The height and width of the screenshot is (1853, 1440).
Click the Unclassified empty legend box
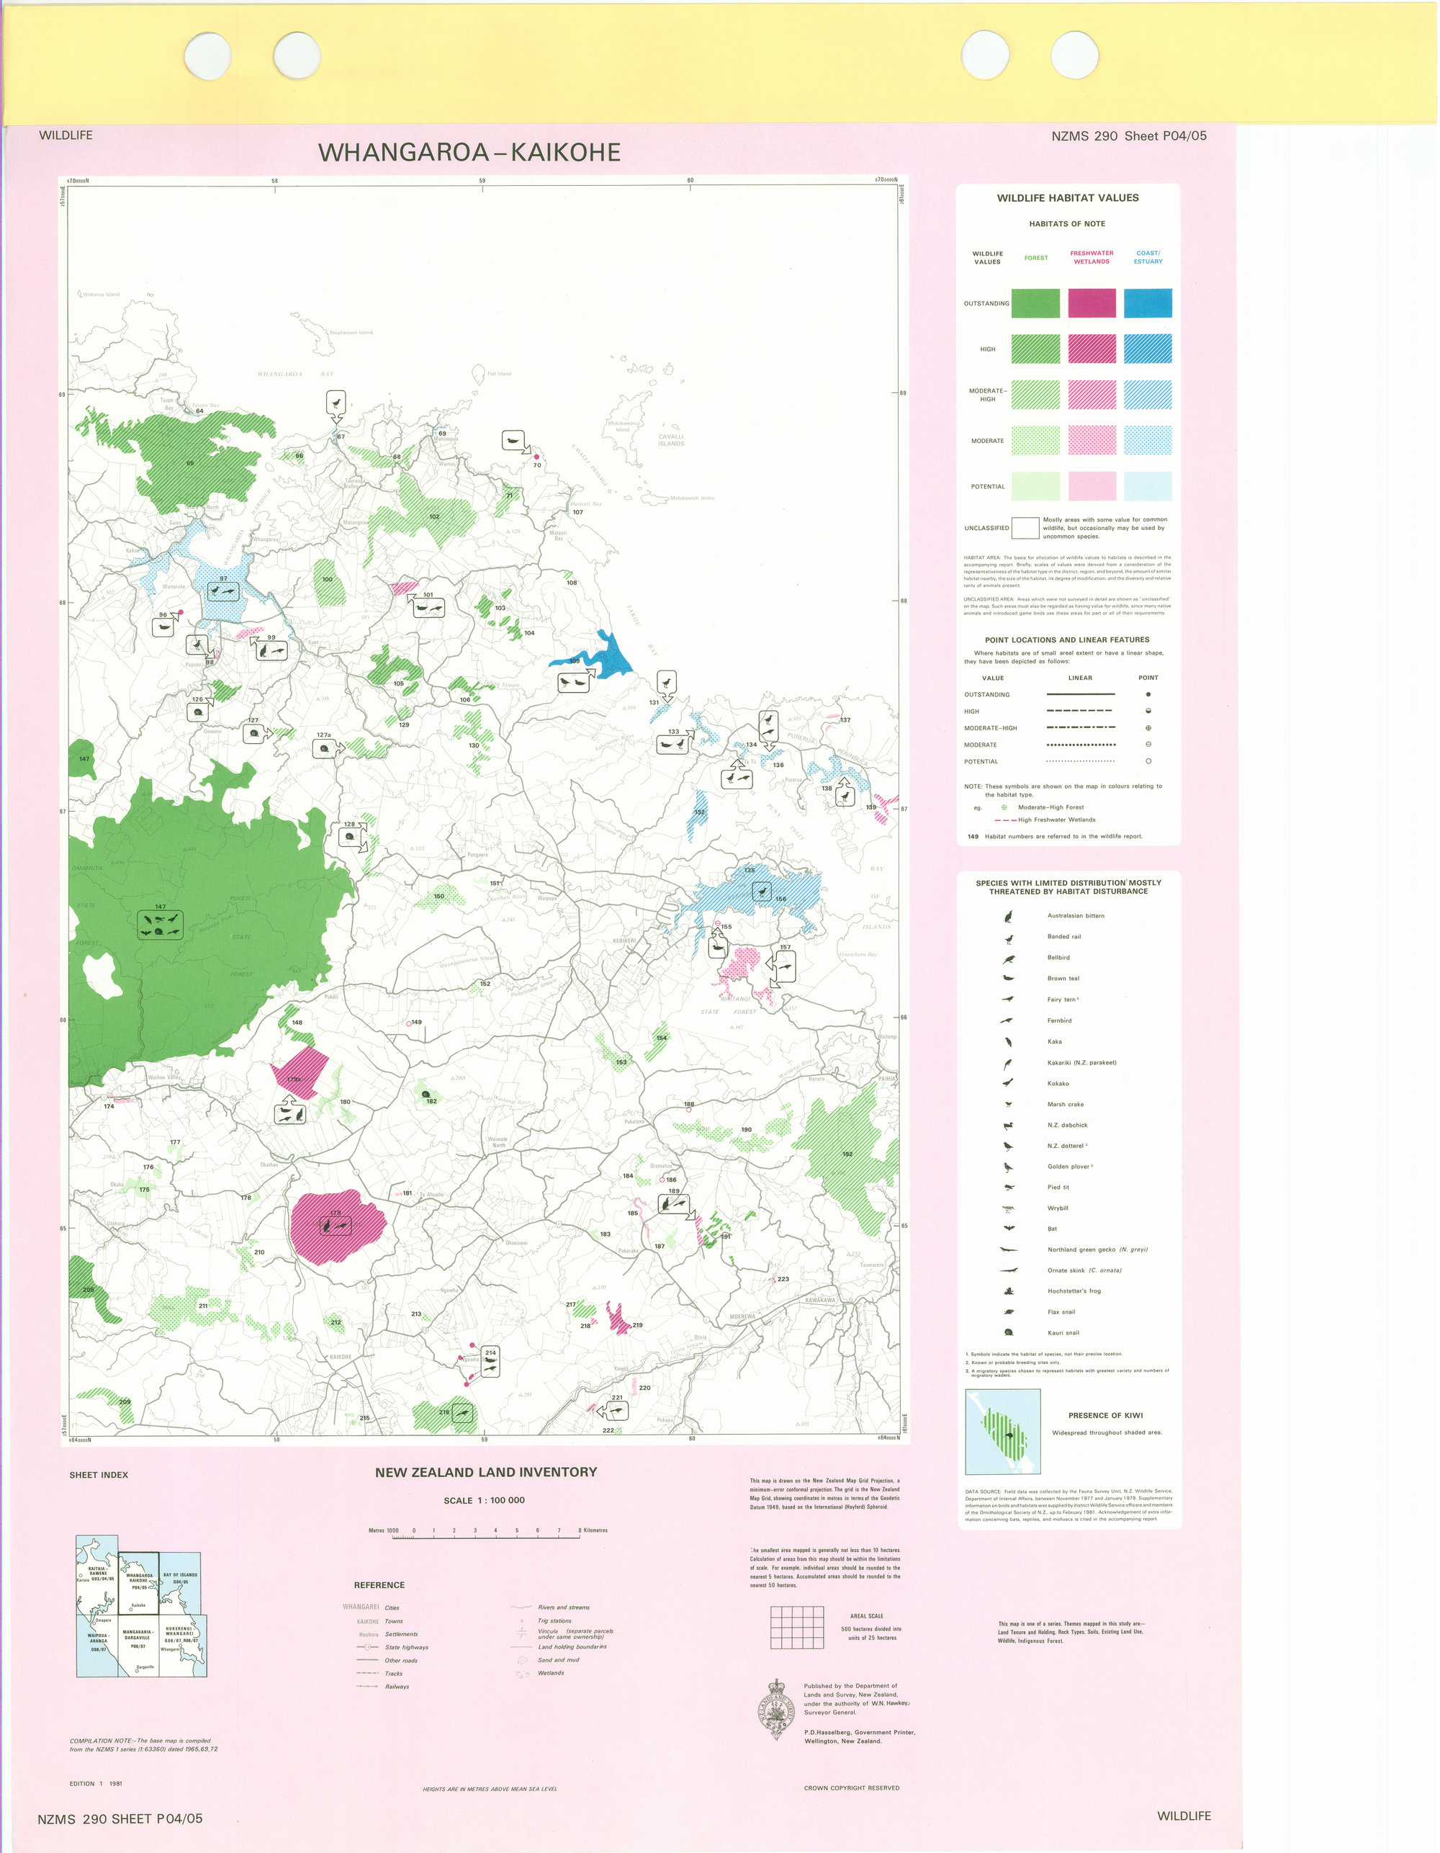coord(1027,529)
